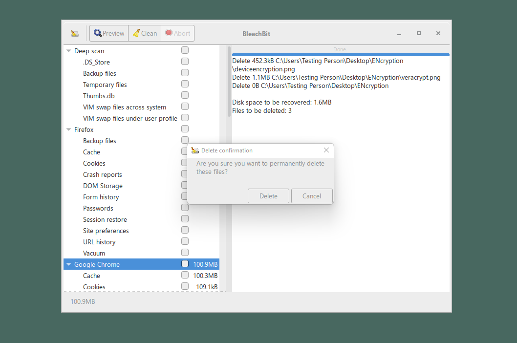
Task: Collapse the Deep scan group
Action: point(68,51)
